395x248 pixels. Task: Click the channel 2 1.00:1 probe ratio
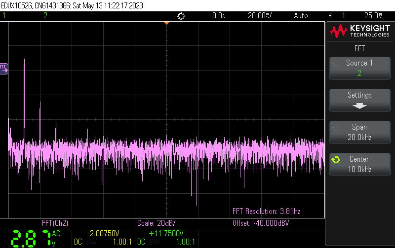(186, 242)
